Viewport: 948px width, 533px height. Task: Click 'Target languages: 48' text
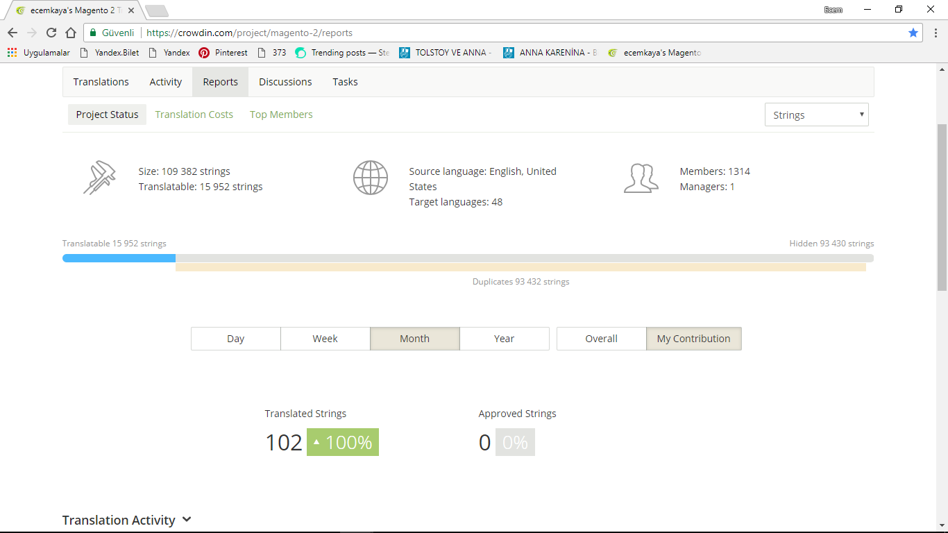coord(456,202)
